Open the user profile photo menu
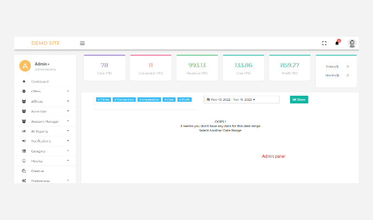This screenshot has height=220, width=373. (x=352, y=43)
